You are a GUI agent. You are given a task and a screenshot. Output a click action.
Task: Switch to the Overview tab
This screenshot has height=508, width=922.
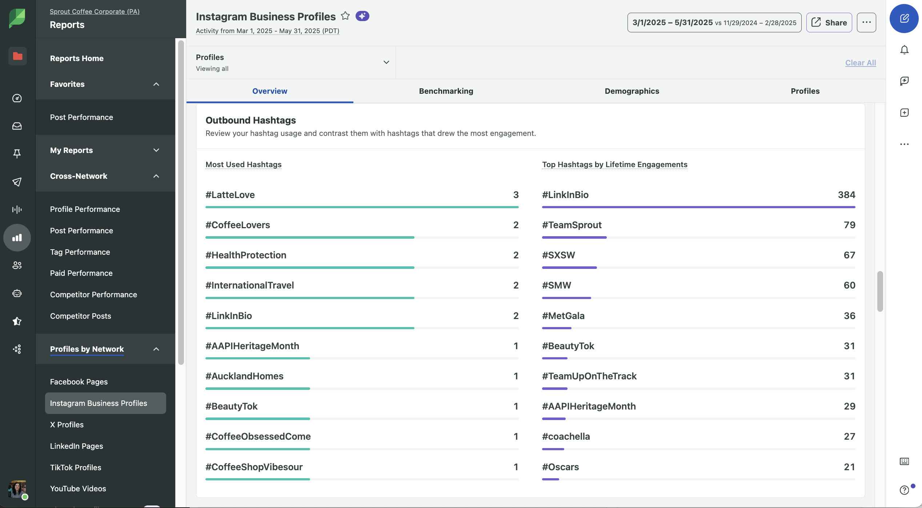(270, 91)
